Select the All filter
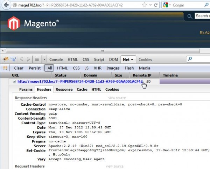 (x=49, y=68)
